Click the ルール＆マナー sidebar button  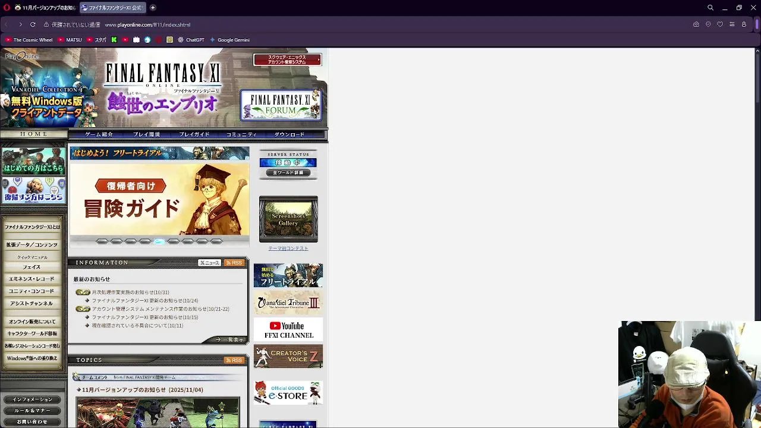(32, 411)
